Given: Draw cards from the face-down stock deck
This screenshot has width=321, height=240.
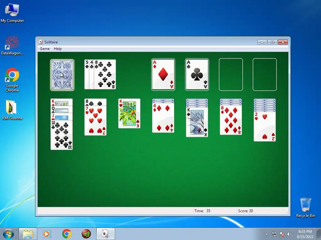Looking at the screenshot, I should pos(62,75).
